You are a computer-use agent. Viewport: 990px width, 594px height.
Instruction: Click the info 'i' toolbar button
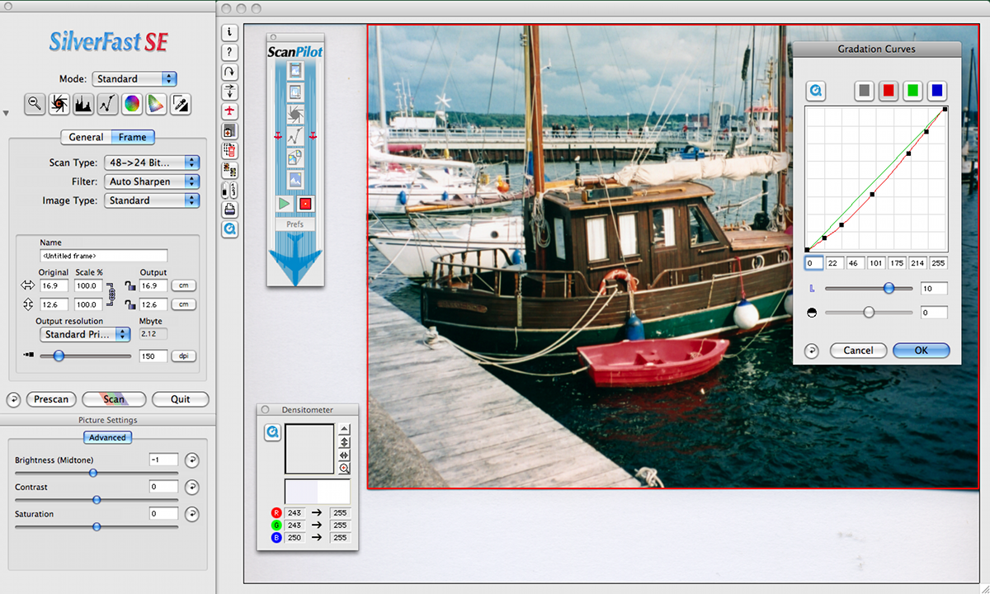(229, 32)
